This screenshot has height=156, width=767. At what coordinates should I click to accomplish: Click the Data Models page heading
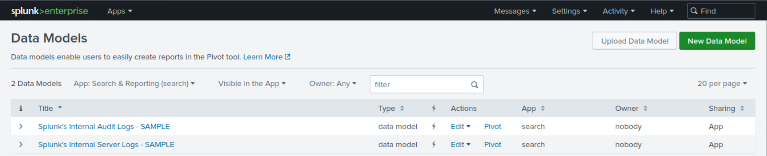(x=49, y=38)
